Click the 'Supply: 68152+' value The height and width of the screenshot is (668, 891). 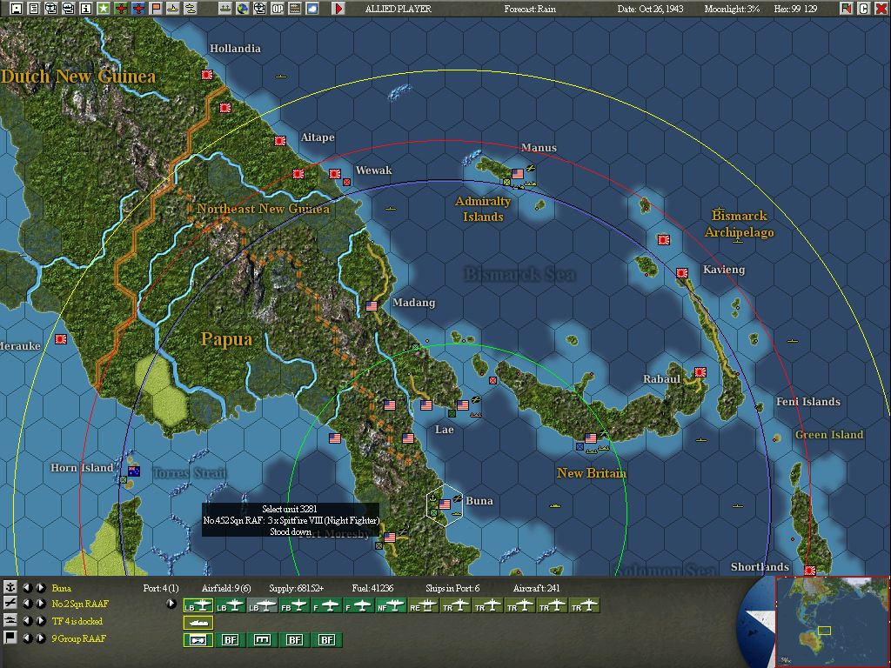coord(296,588)
